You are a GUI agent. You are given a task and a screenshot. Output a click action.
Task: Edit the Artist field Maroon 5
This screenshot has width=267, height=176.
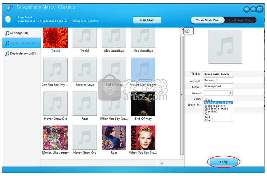218,80
